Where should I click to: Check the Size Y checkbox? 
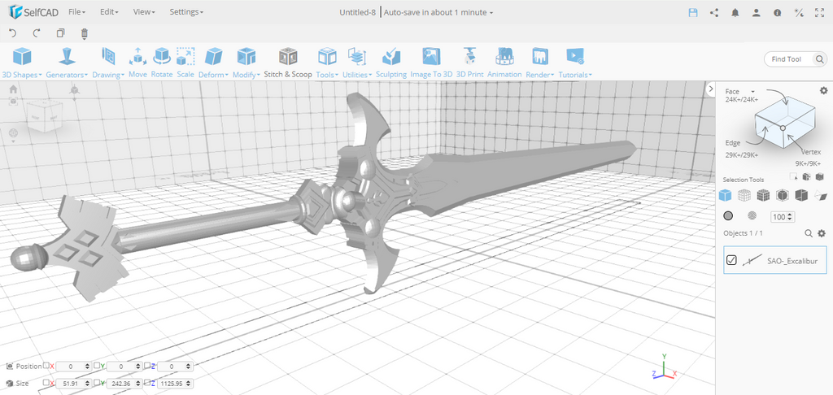pos(97,383)
